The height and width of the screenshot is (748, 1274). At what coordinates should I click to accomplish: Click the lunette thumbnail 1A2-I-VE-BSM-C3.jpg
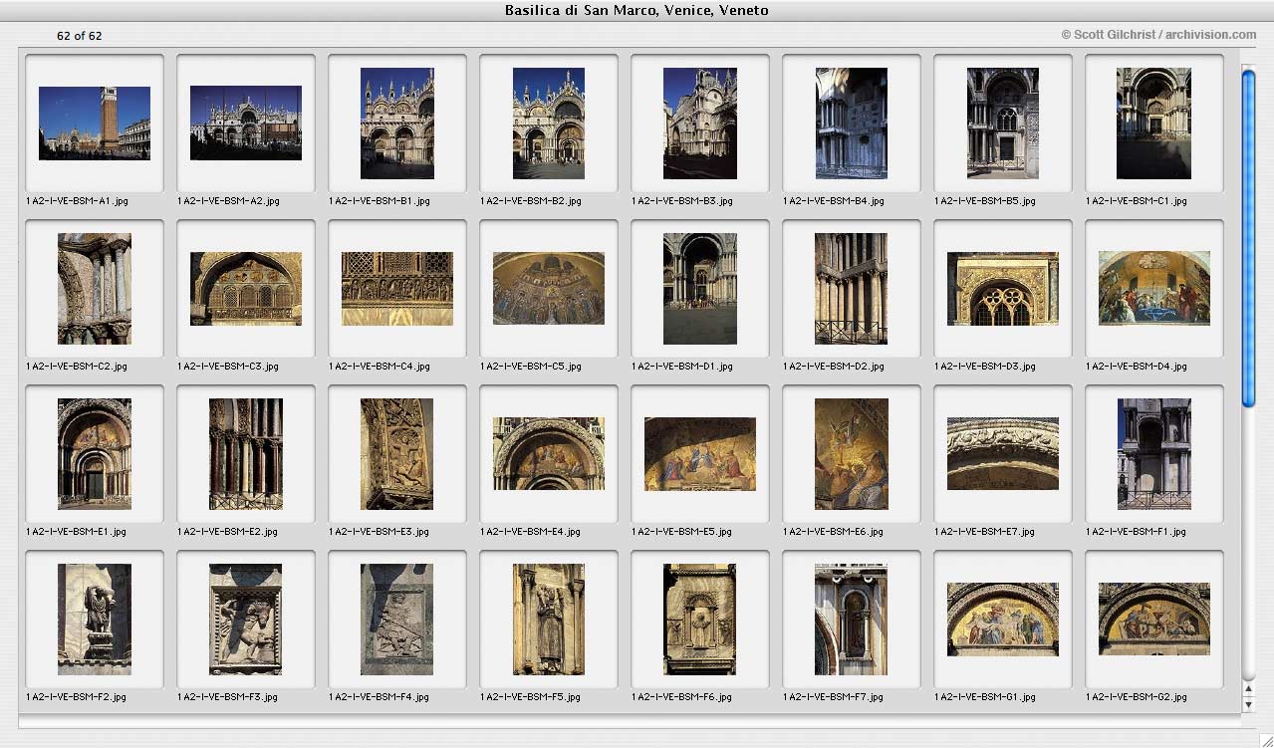point(246,289)
